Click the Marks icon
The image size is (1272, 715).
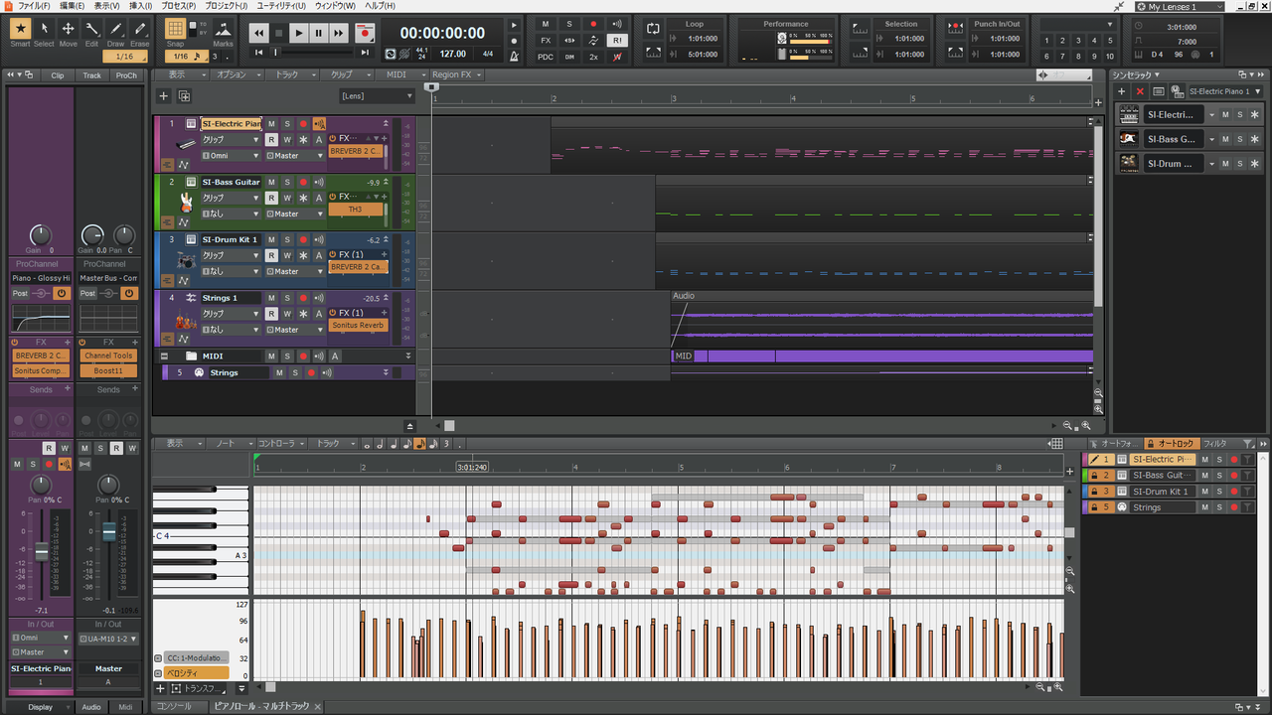click(223, 30)
